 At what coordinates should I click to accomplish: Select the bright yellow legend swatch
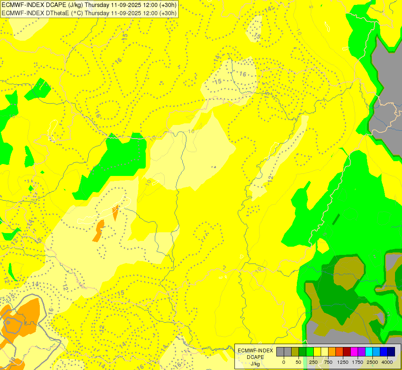pos(317,351)
